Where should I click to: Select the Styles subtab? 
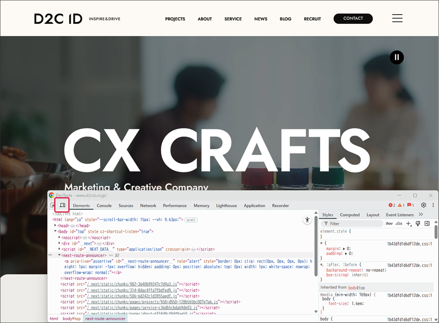[x=327, y=215]
